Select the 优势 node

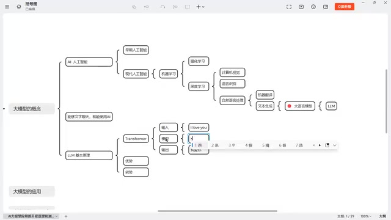[136, 161]
